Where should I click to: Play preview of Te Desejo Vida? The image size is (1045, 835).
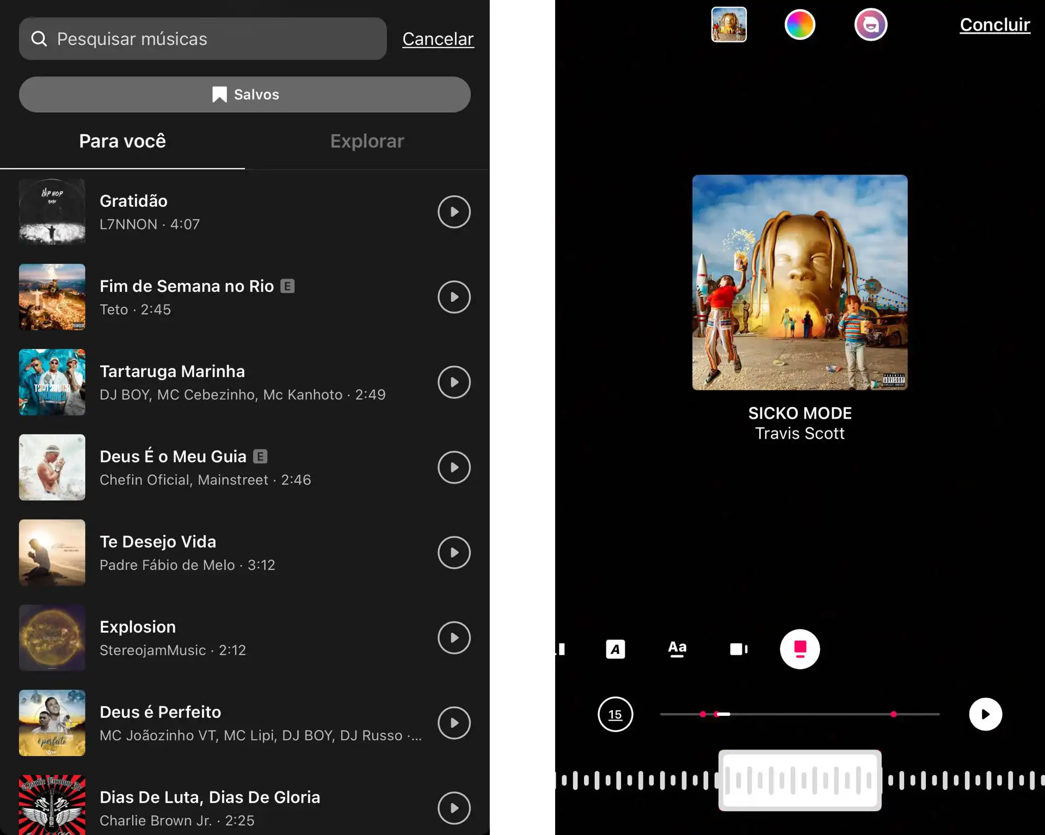point(454,552)
